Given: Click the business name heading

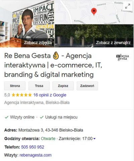Looking at the screenshot, I should 53,65.
